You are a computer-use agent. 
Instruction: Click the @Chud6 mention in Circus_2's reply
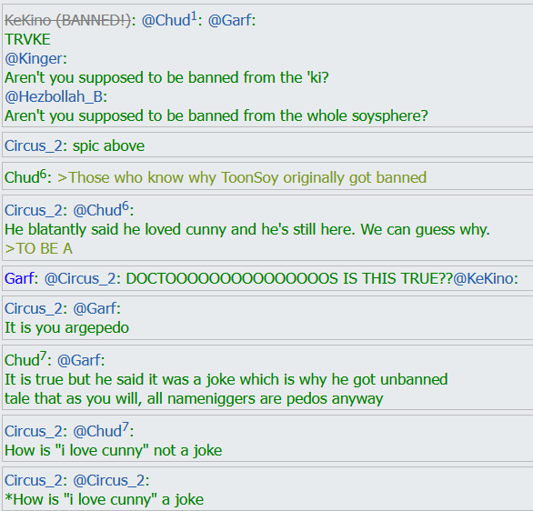pyautogui.click(x=101, y=210)
